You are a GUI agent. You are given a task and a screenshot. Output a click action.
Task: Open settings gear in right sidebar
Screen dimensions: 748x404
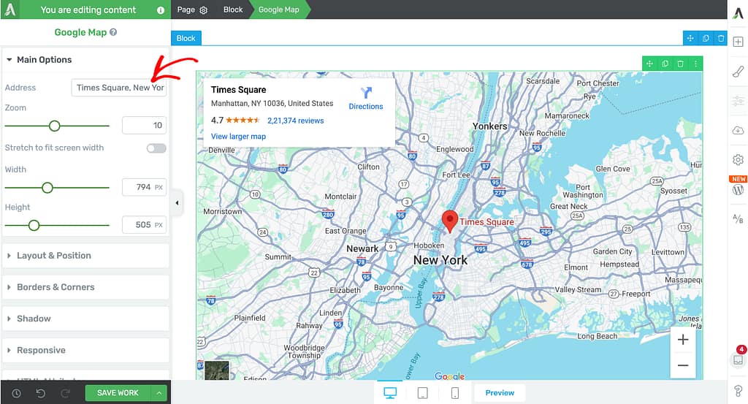pyautogui.click(x=738, y=160)
